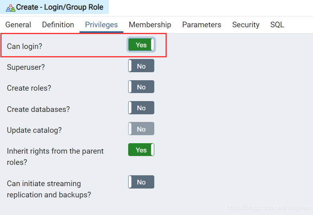Click the Create - Login/Group Role title
The height and width of the screenshot is (215, 313).
(60, 7)
